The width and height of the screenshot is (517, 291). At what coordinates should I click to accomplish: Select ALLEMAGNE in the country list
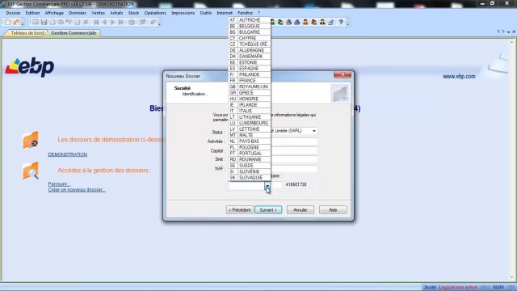(x=250, y=50)
